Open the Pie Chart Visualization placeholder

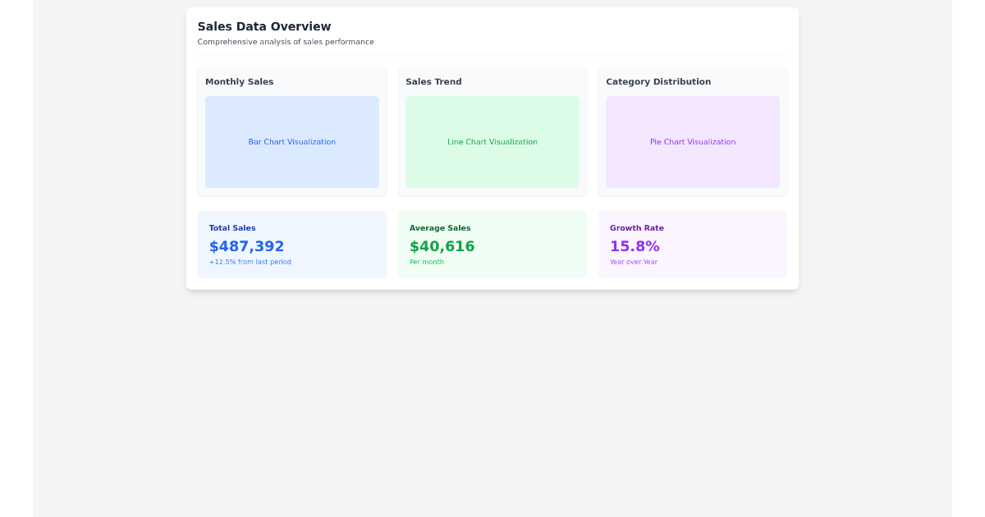tap(693, 141)
